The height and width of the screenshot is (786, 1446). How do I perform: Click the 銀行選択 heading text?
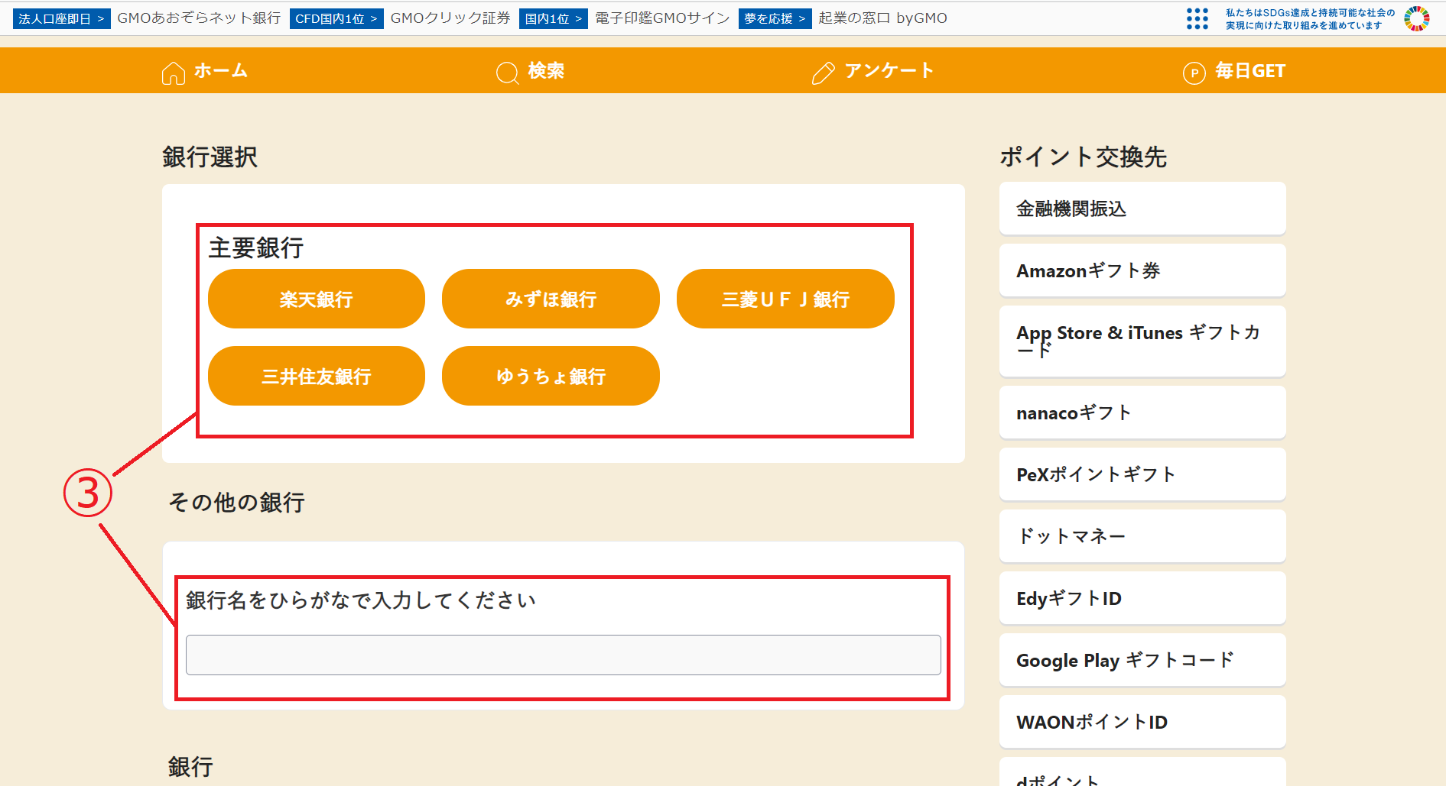pyautogui.click(x=210, y=157)
